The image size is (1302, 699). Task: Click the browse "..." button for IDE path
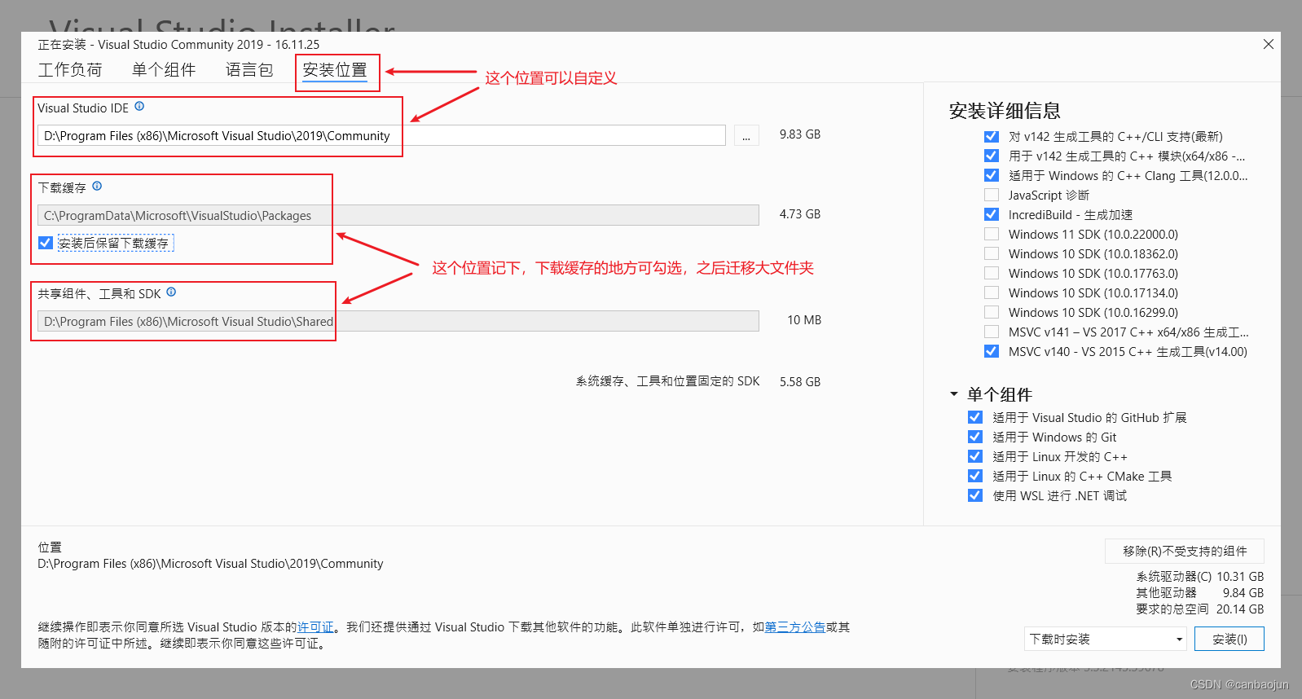[746, 135]
